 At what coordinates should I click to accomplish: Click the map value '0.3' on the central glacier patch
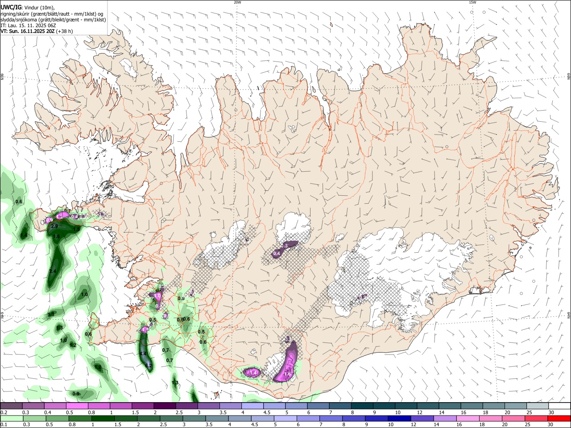coord(285,246)
